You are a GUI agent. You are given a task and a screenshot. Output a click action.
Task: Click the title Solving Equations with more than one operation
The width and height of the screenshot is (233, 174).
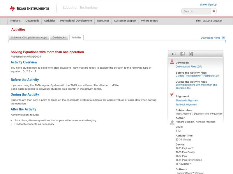click(47, 52)
